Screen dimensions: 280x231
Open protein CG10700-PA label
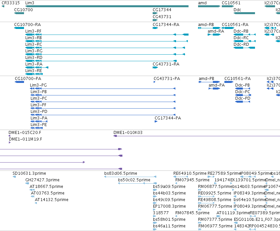[28, 79]
